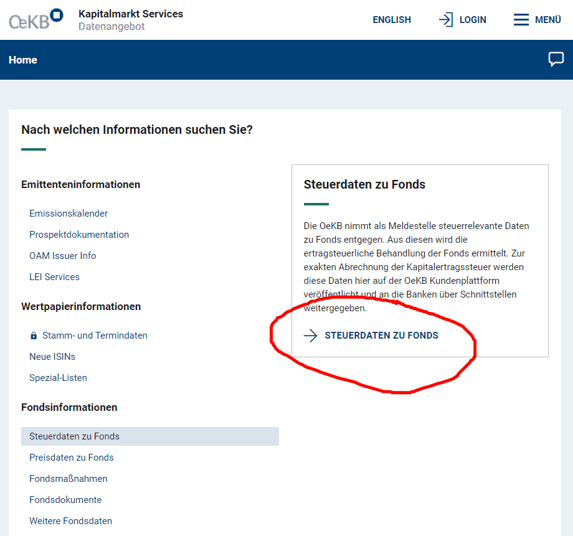This screenshot has width=573, height=536.
Task: Open Emissionskalender
Action: tap(69, 214)
